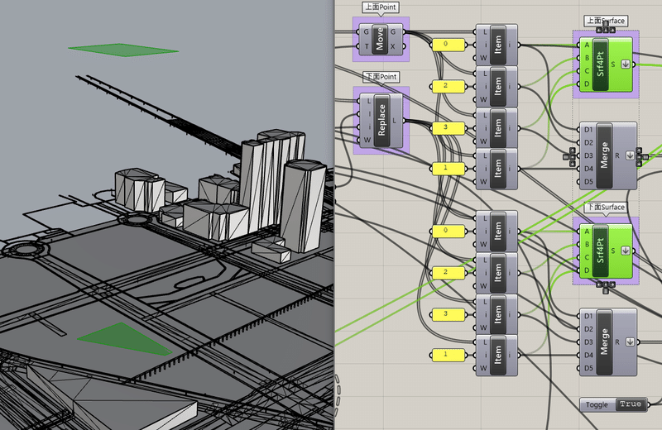Select green surface lying on the ground plane
Image resolution: width=662 pixels, height=430 pixels.
pos(124,339)
